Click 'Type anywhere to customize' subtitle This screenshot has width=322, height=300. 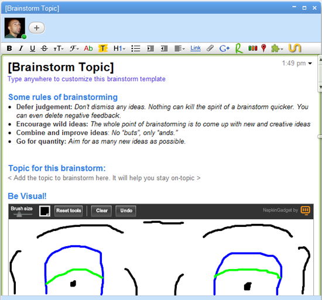pyautogui.click(x=87, y=79)
